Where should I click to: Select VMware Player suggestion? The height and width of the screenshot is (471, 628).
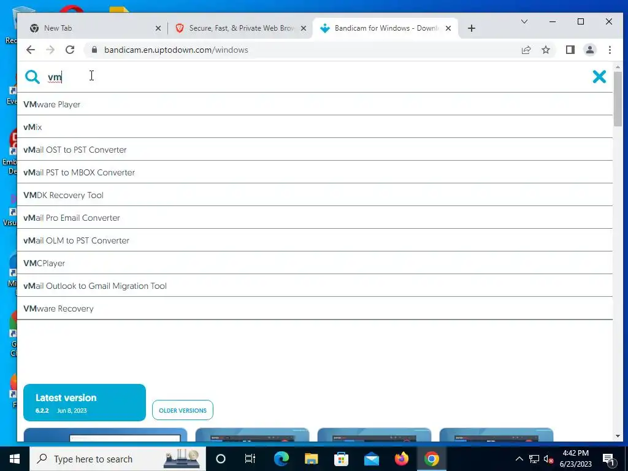[315, 104]
